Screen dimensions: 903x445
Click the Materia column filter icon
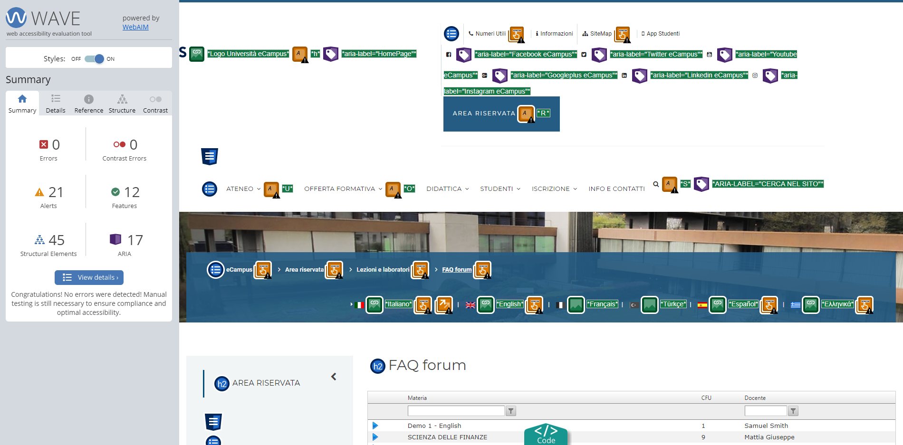511,411
